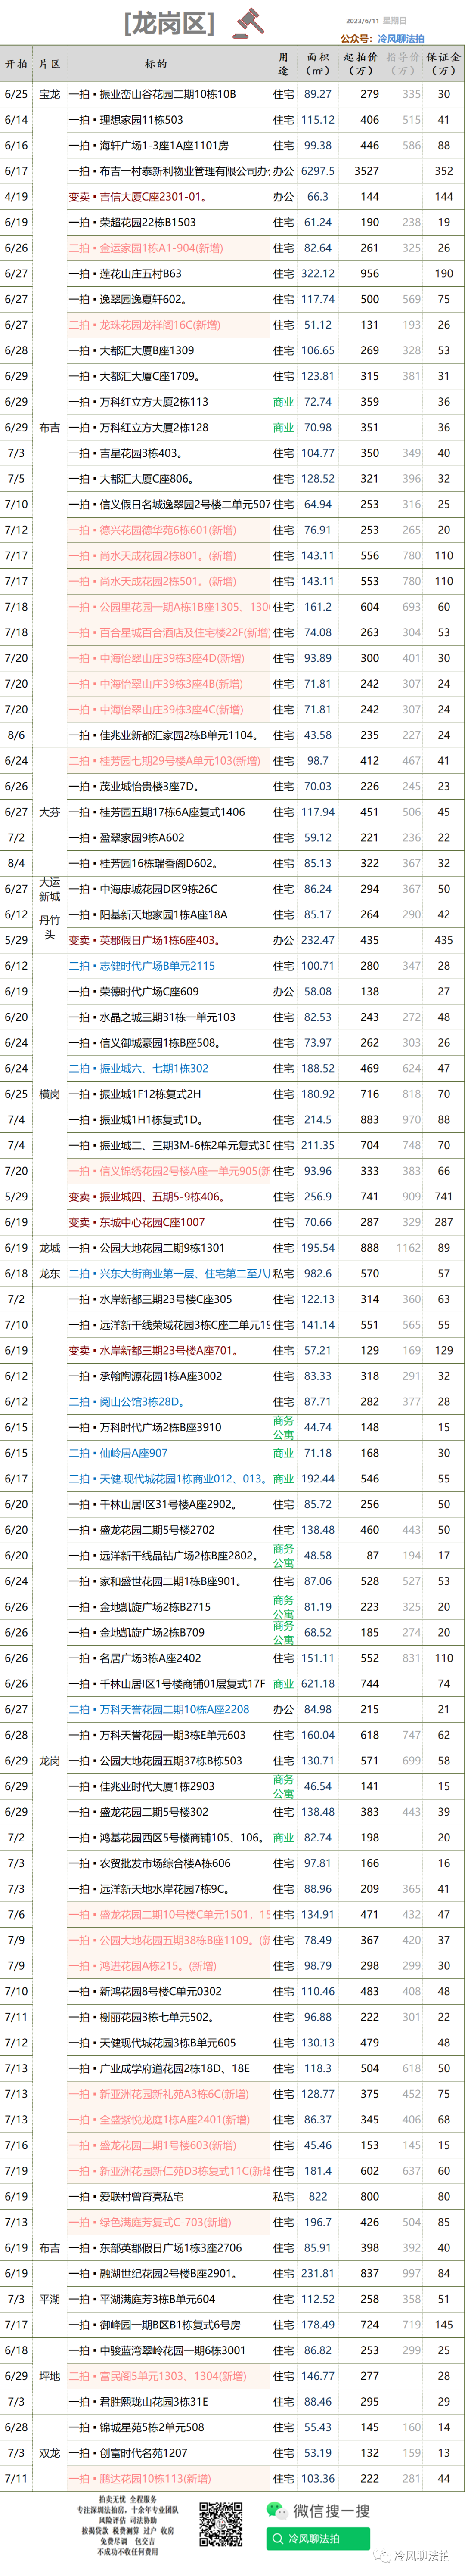Click row 吉信大厦C座2301-01
This screenshot has width=465, height=2576.
click(x=232, y=197)
